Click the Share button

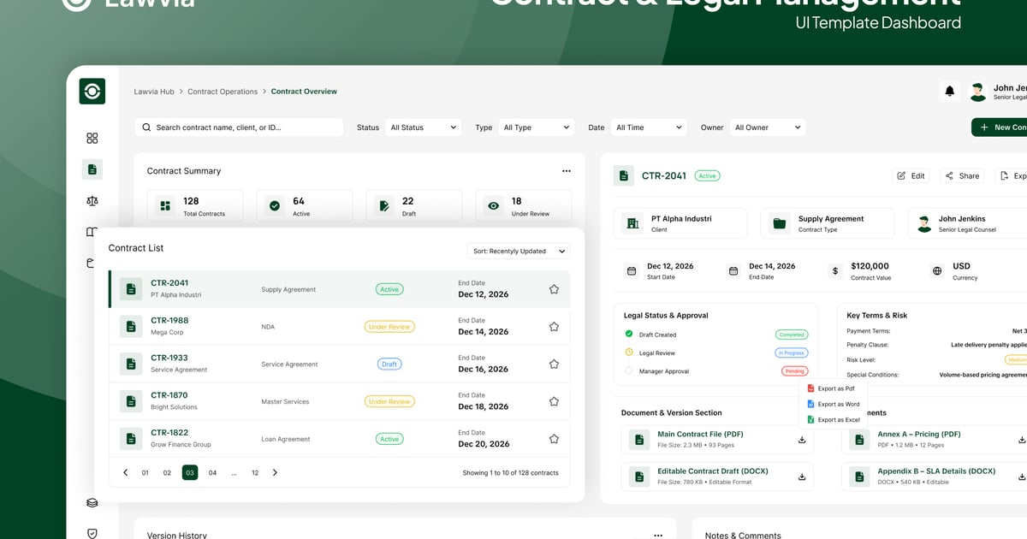[961, 175]
